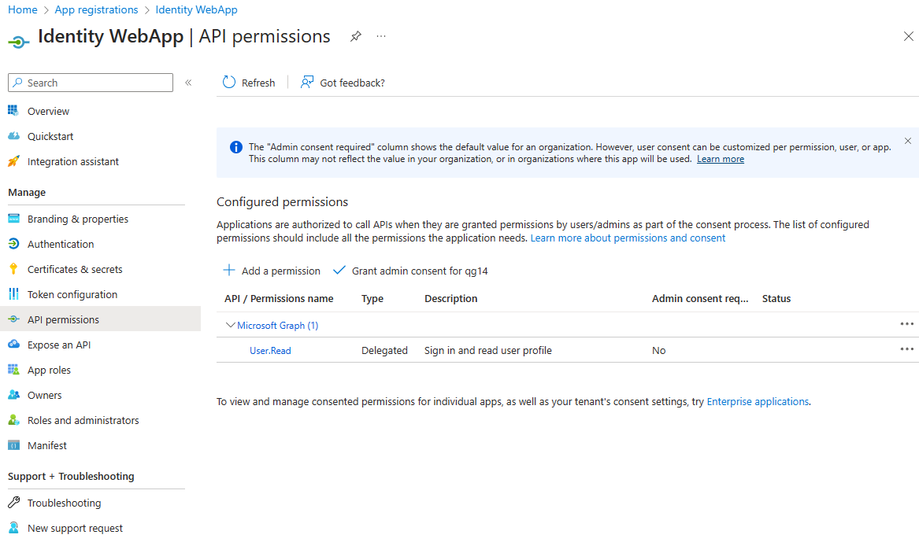919x542 pixels.
Task: Click the Status column header
Action: [776, 298]
